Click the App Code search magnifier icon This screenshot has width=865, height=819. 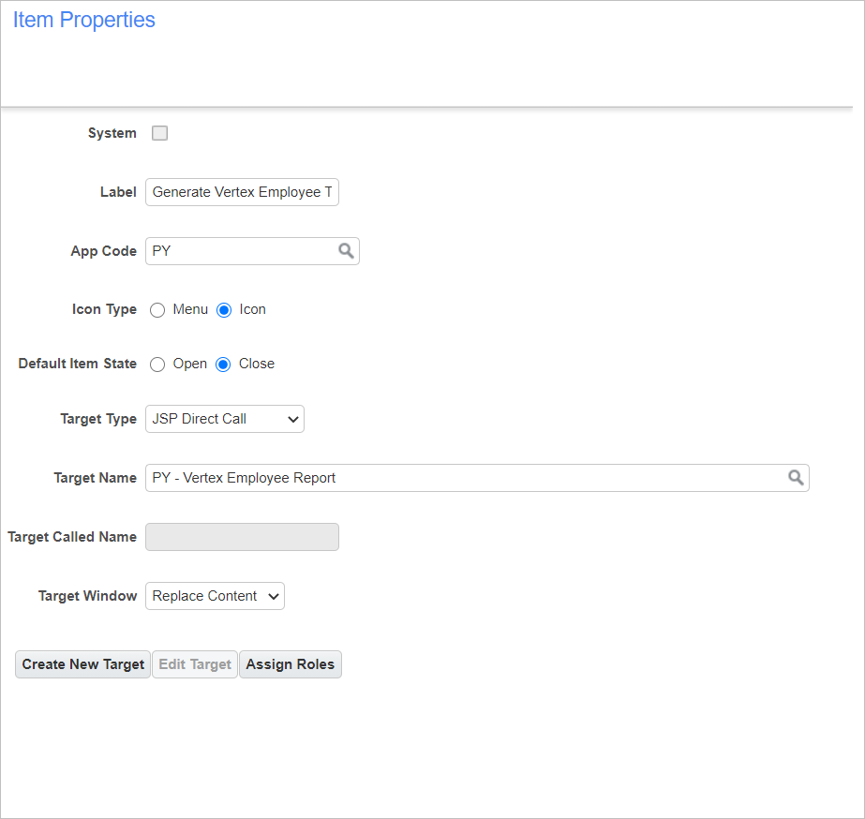(346, 251)
